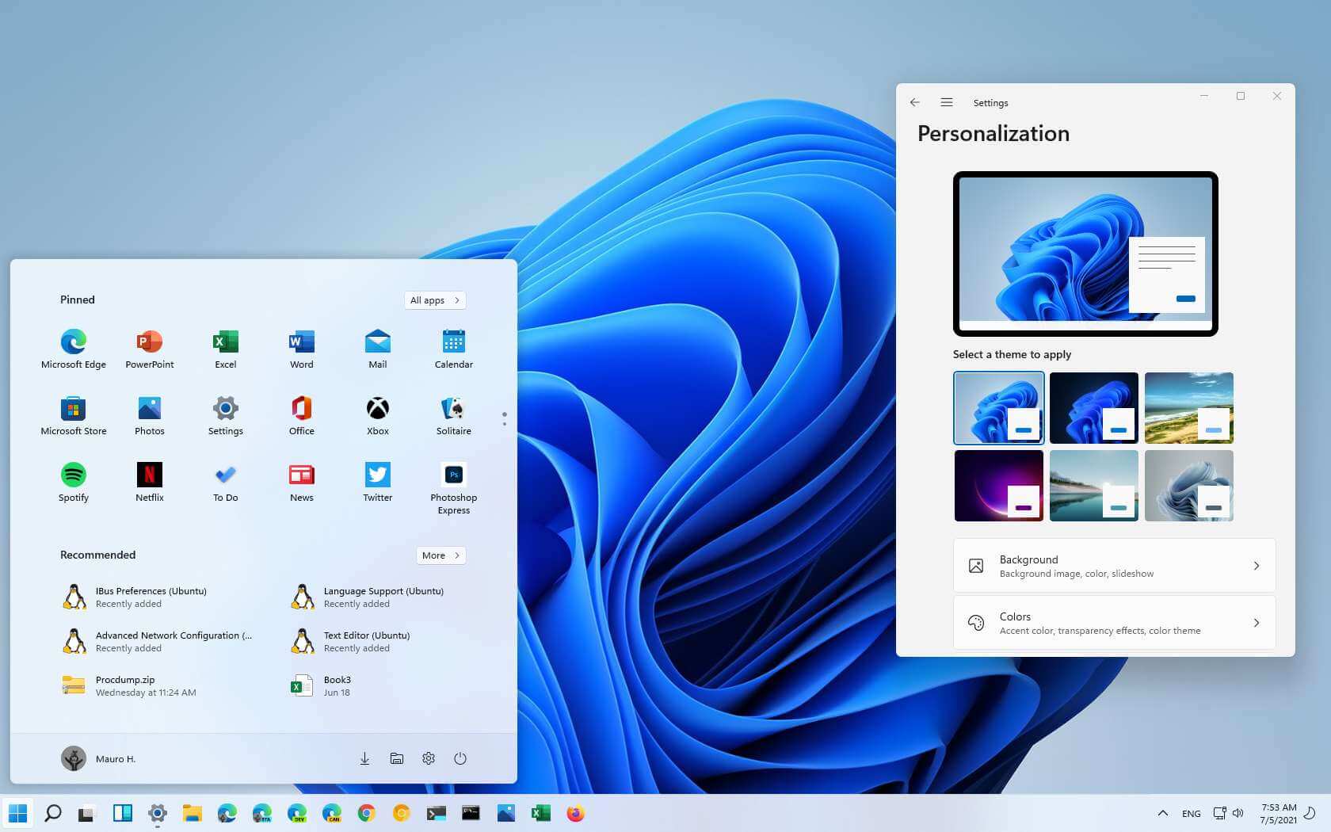The width and height of the screenshot is (1331, 832).
Task: Apply the purple glow theme thumbnail
Action: [x=998, y=486]
